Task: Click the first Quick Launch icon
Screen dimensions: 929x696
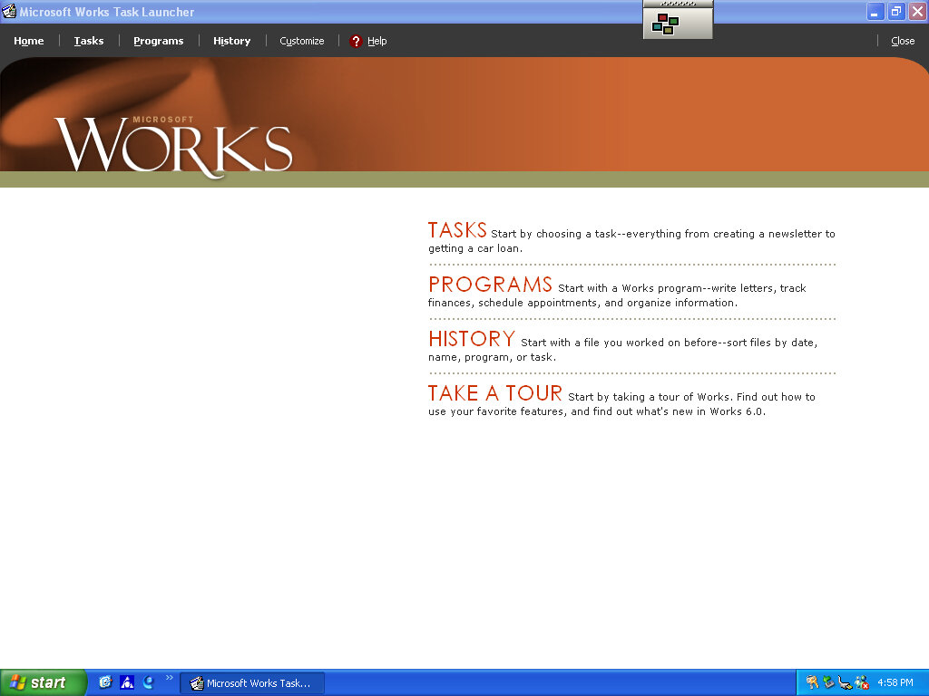Action: (x=105, y=682)
